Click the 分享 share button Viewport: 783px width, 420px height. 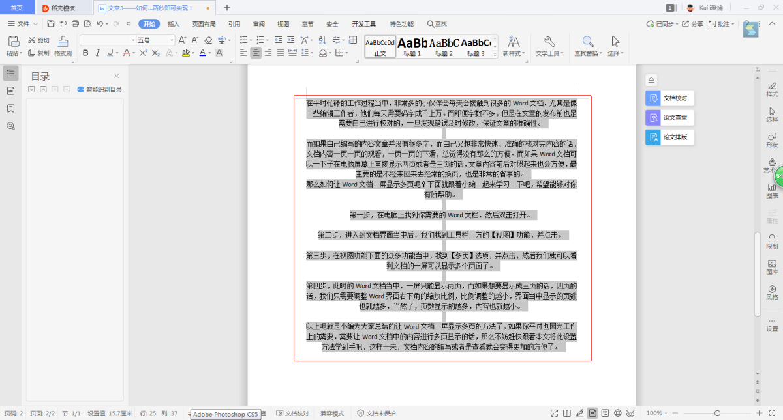click(693, 24)
